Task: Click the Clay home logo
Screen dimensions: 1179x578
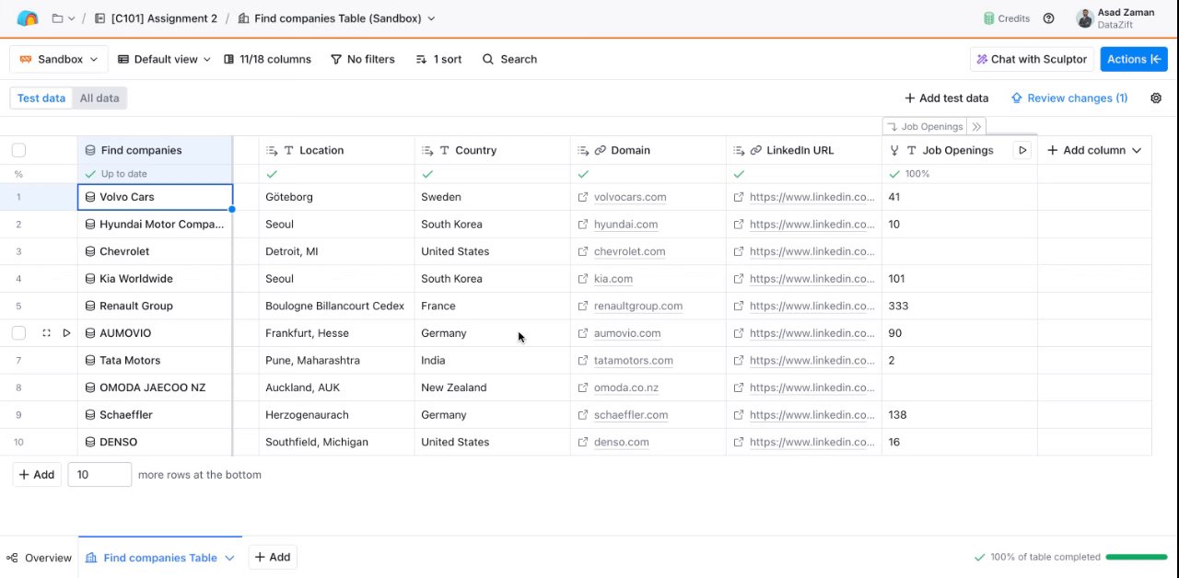Action: click(x=28, y=18)
